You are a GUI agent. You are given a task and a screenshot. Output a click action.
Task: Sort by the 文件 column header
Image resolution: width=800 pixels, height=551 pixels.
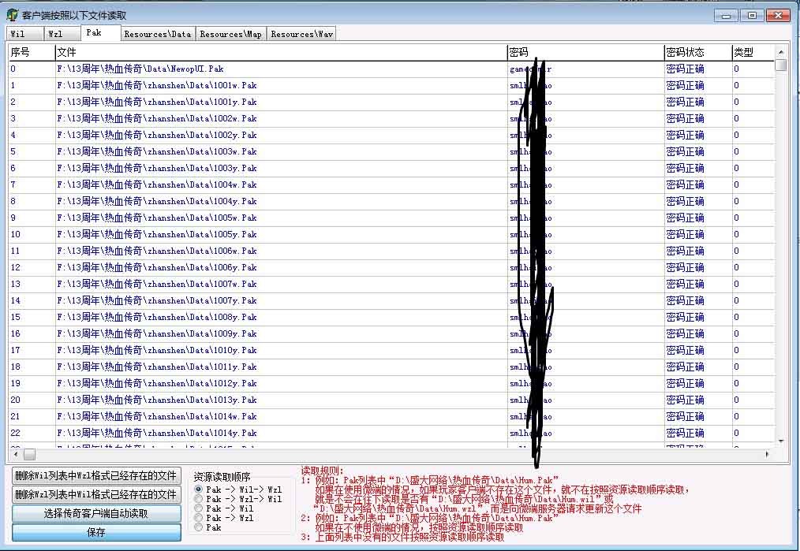point(281,52)
